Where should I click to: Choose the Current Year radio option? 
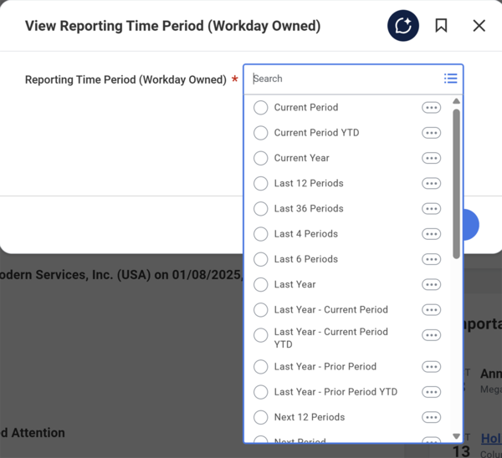click(x=260, y=158)
